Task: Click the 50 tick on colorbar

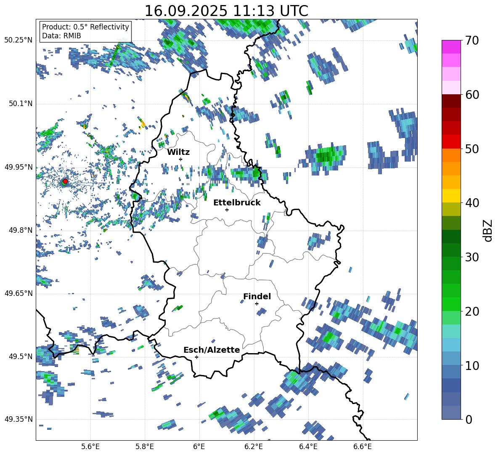Action: [472, 149]
